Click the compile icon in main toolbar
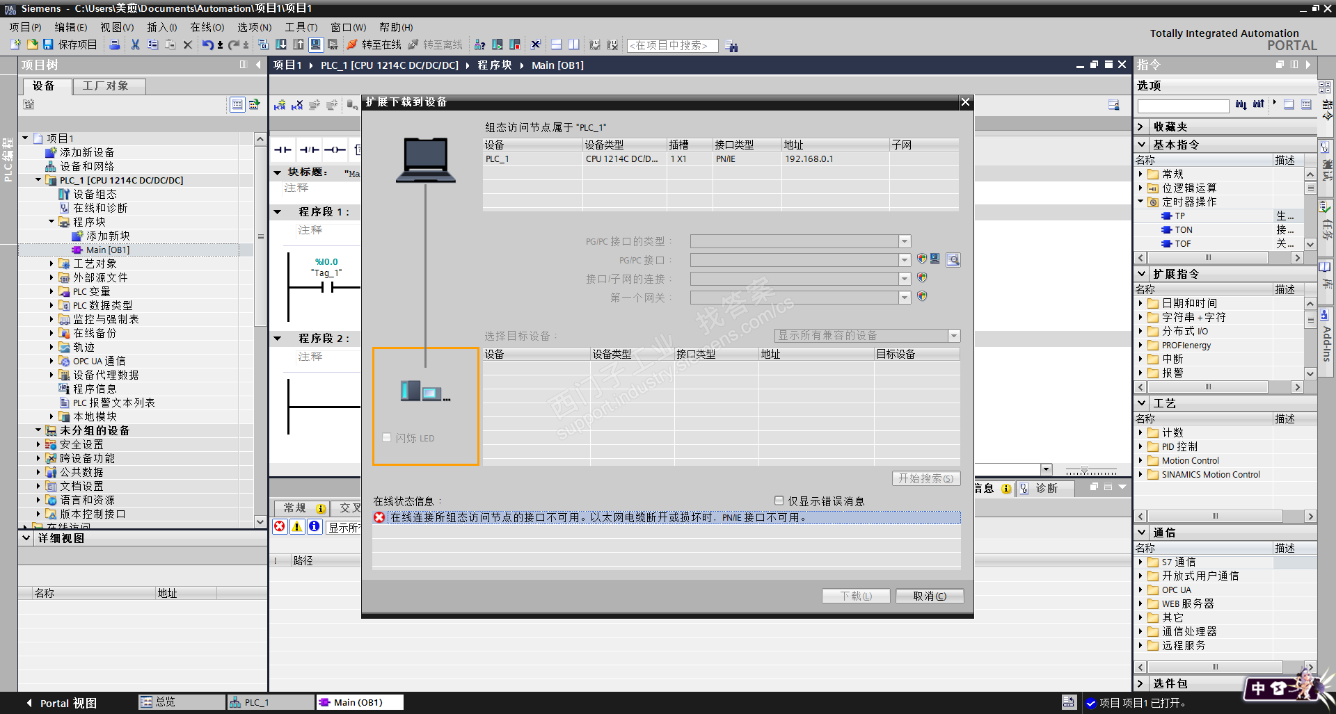 [x=264, y=44]
